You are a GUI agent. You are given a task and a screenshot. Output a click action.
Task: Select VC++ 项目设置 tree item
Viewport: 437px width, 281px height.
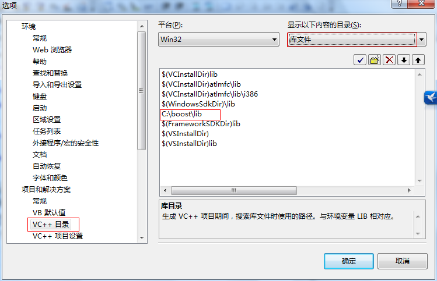58,236
